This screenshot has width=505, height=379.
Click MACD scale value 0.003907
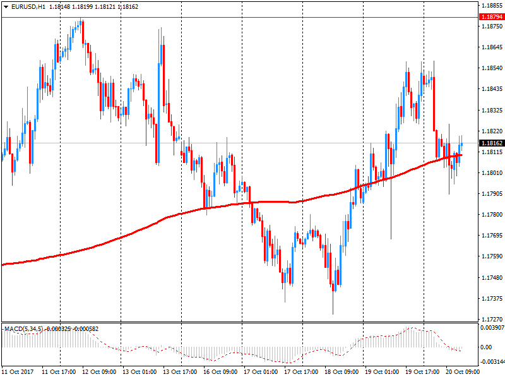[492, 328]
